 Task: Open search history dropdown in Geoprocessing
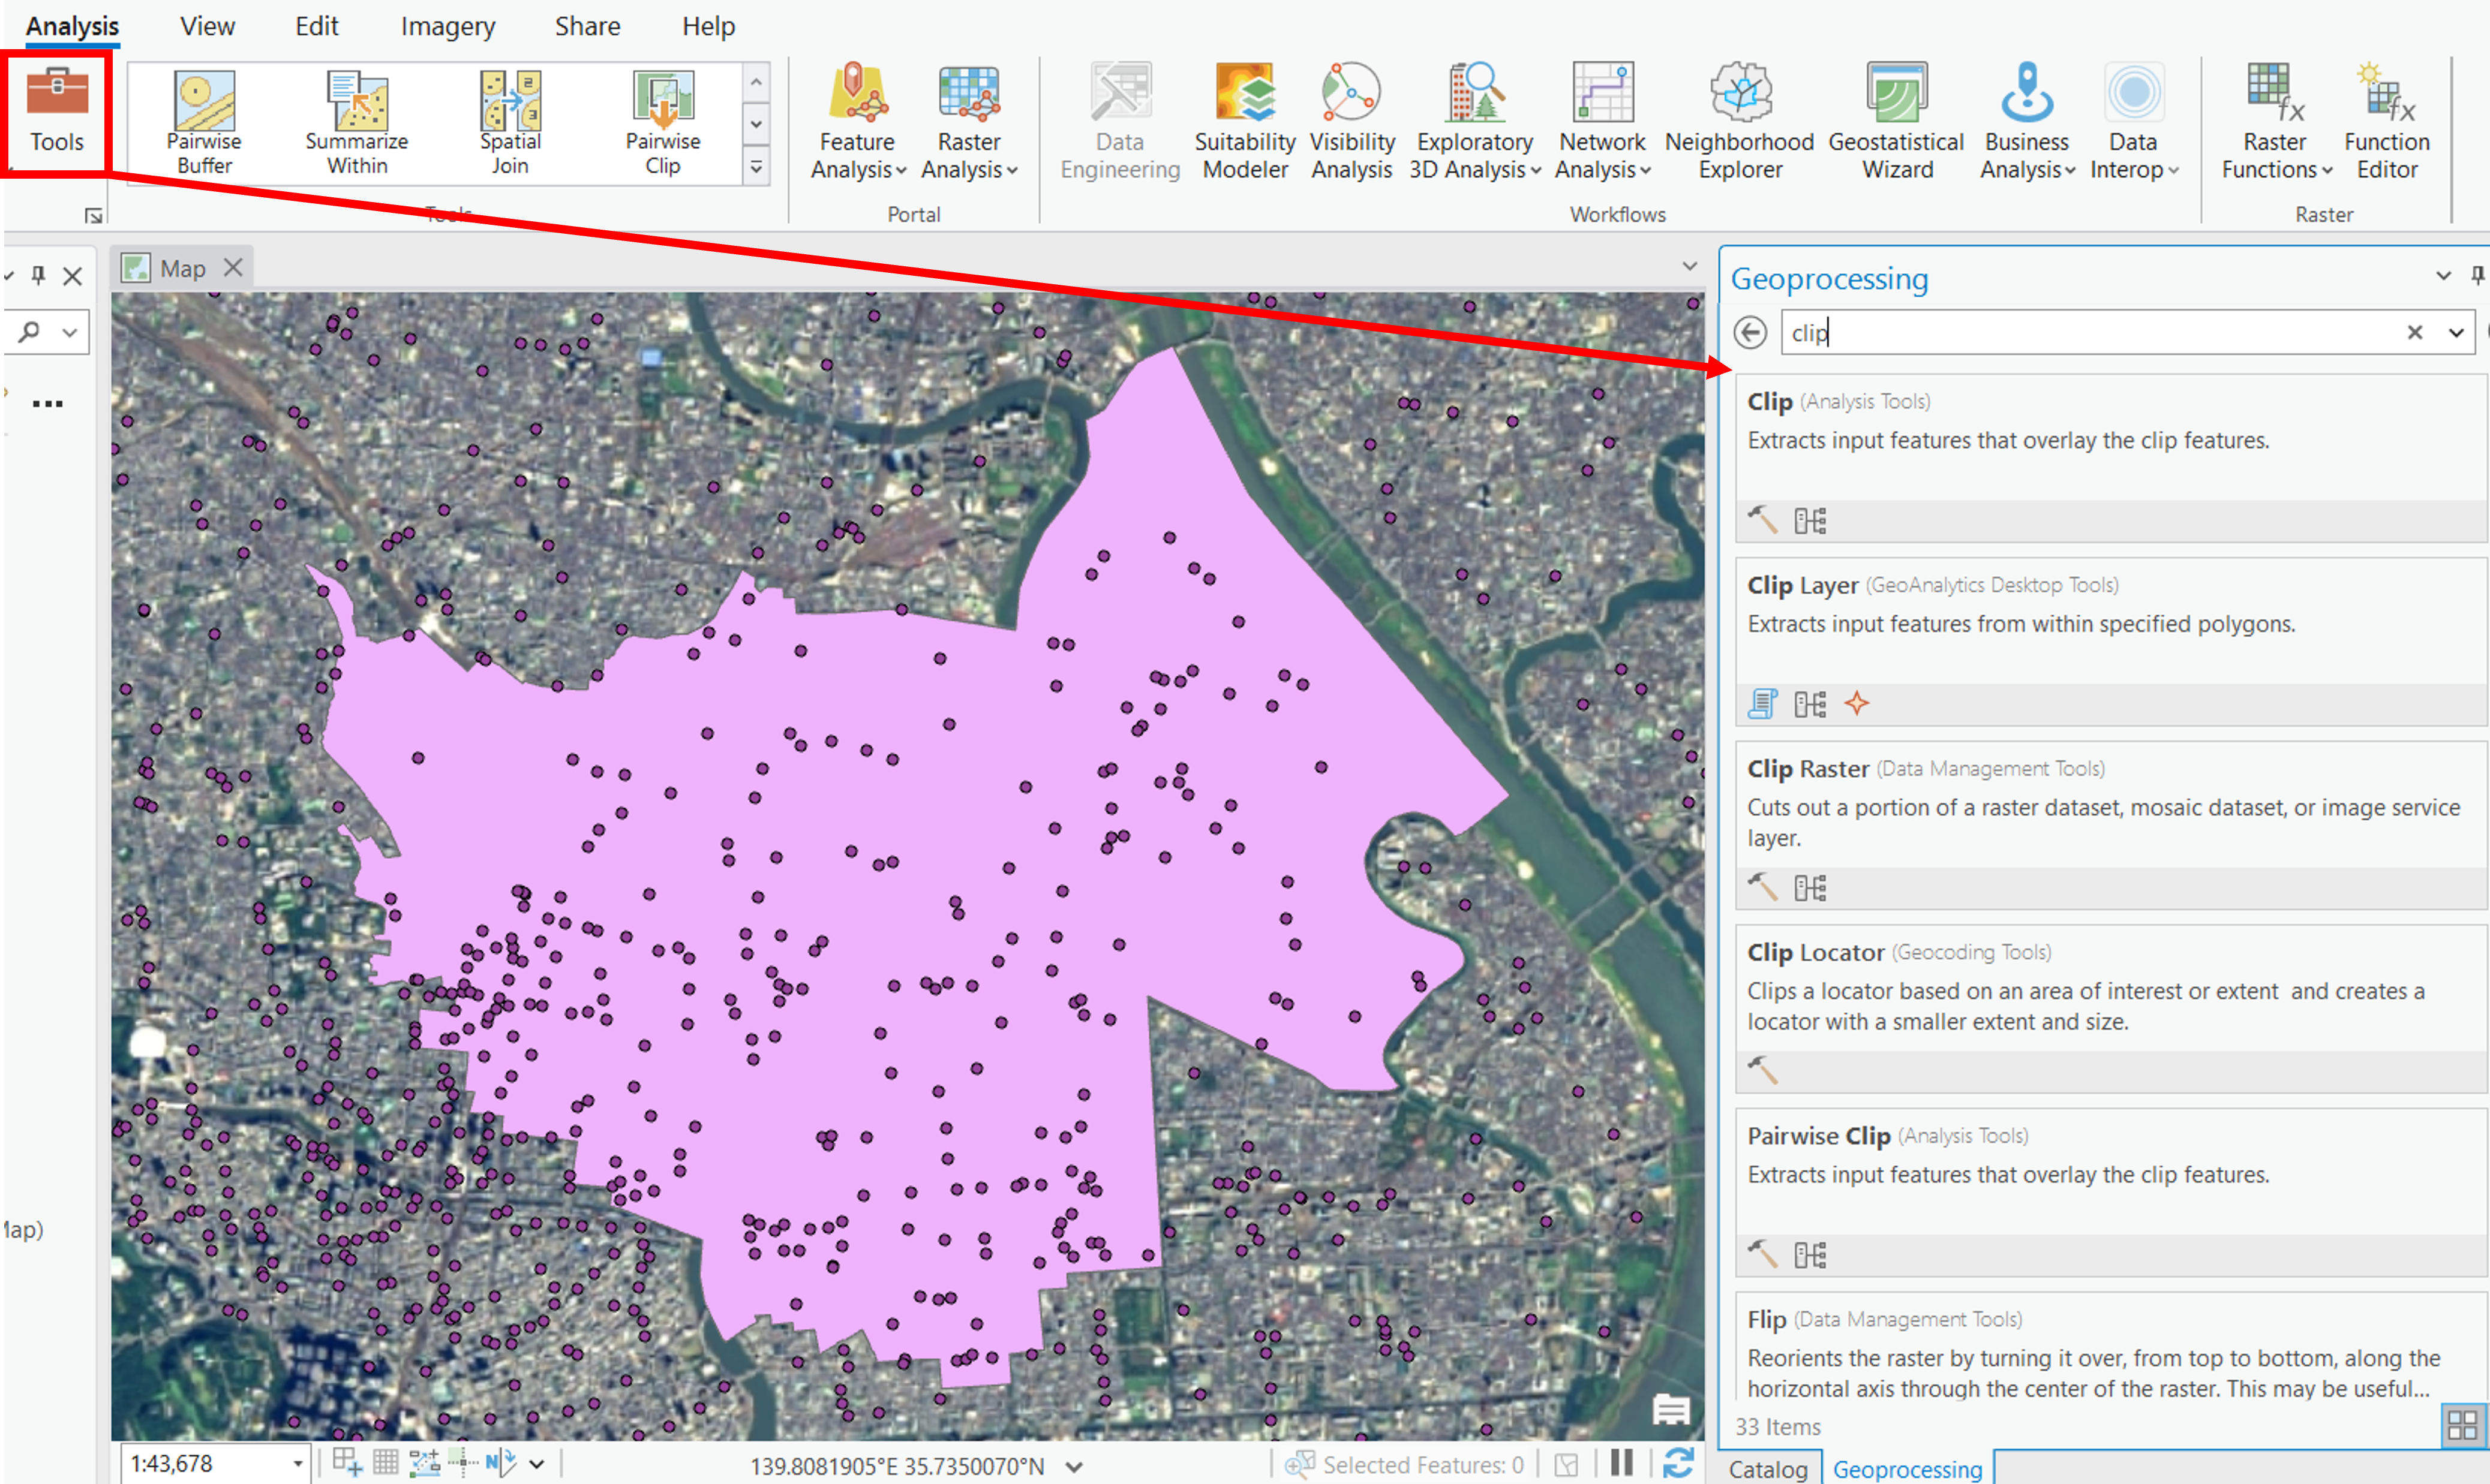click(x=2456, y=332)
